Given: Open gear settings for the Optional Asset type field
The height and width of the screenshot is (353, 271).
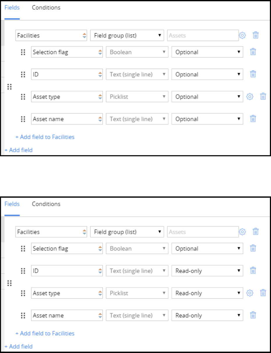Looking at the screenshot, I should [249, 96].
